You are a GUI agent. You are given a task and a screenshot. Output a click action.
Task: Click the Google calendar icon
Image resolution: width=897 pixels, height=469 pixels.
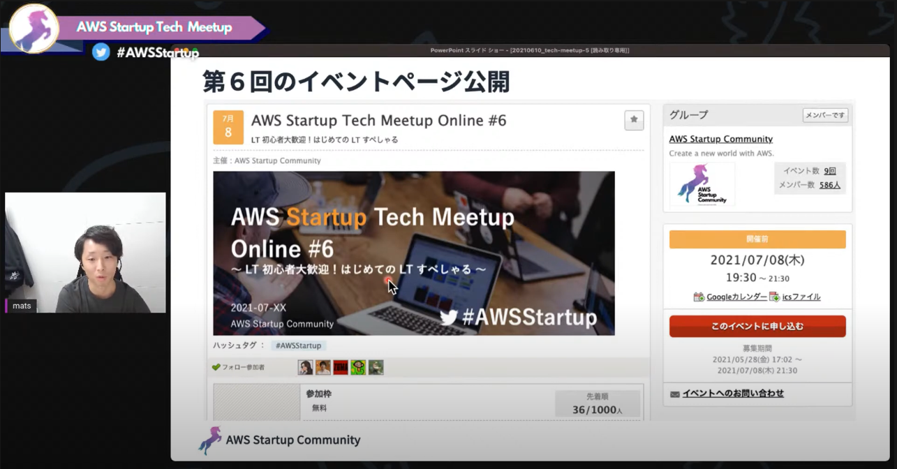click(699, 297)
